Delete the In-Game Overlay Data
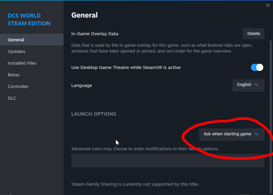273x195 pixels. coord(253,34)
